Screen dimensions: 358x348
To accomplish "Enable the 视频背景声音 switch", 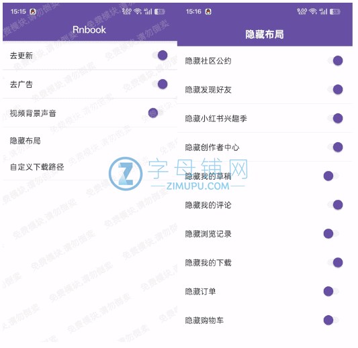I will tap(156, 113).
